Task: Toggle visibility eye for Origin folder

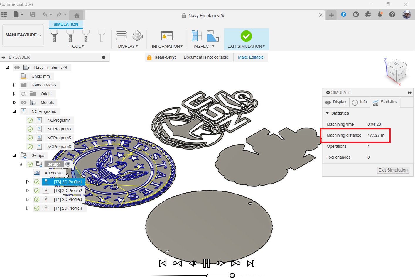Action: pos(24,94)
